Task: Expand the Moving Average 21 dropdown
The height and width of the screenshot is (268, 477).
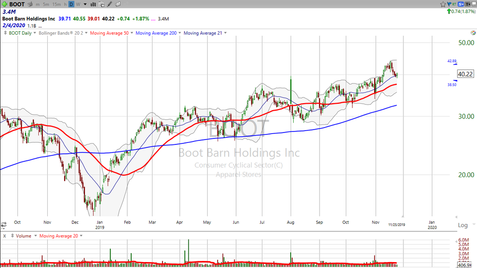Action: pos(226,33)
